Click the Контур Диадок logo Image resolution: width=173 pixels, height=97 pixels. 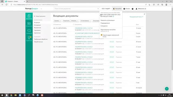pos(32,9)
